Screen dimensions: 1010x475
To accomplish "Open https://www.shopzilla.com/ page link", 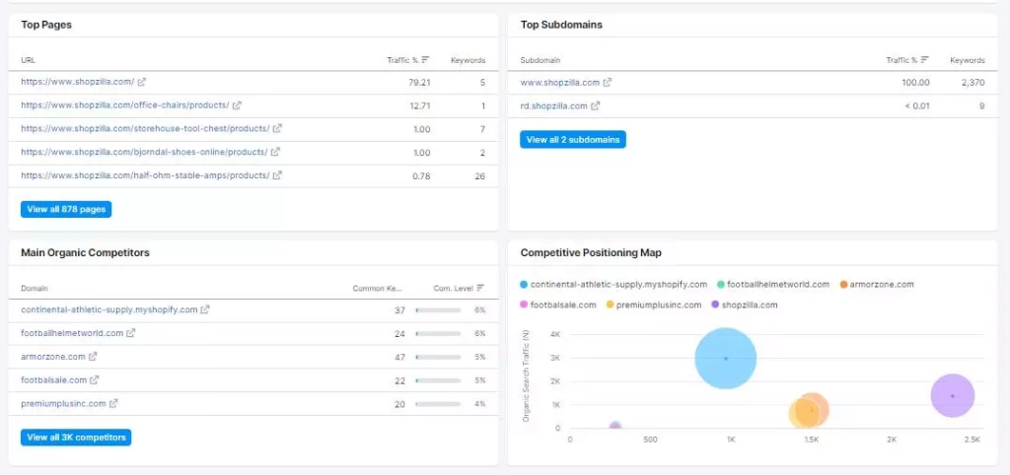I will click(77, 82).
